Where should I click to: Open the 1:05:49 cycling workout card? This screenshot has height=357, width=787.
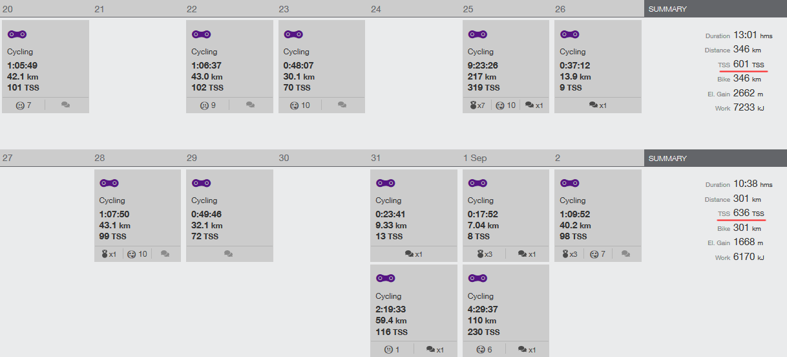tap(45, 67)
